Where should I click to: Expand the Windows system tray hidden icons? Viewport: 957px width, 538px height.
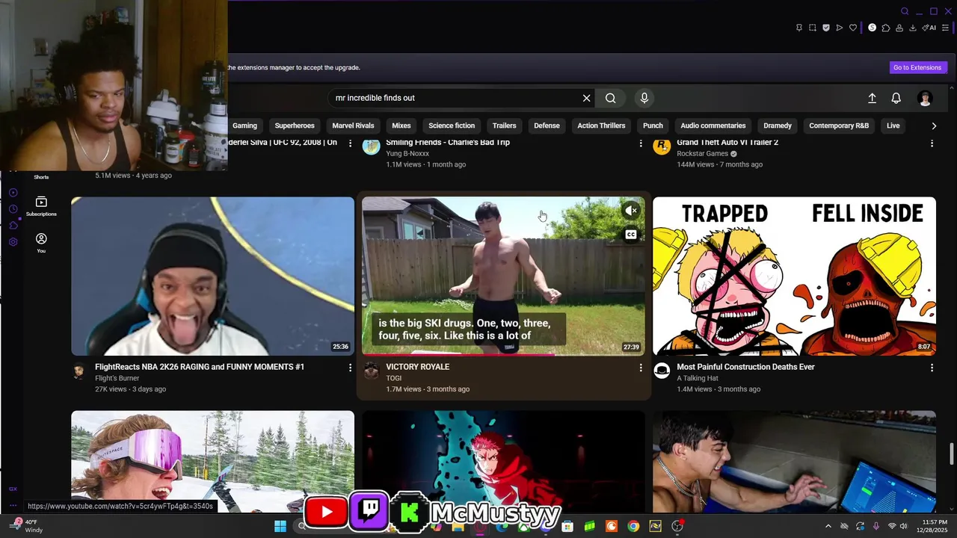828,526
